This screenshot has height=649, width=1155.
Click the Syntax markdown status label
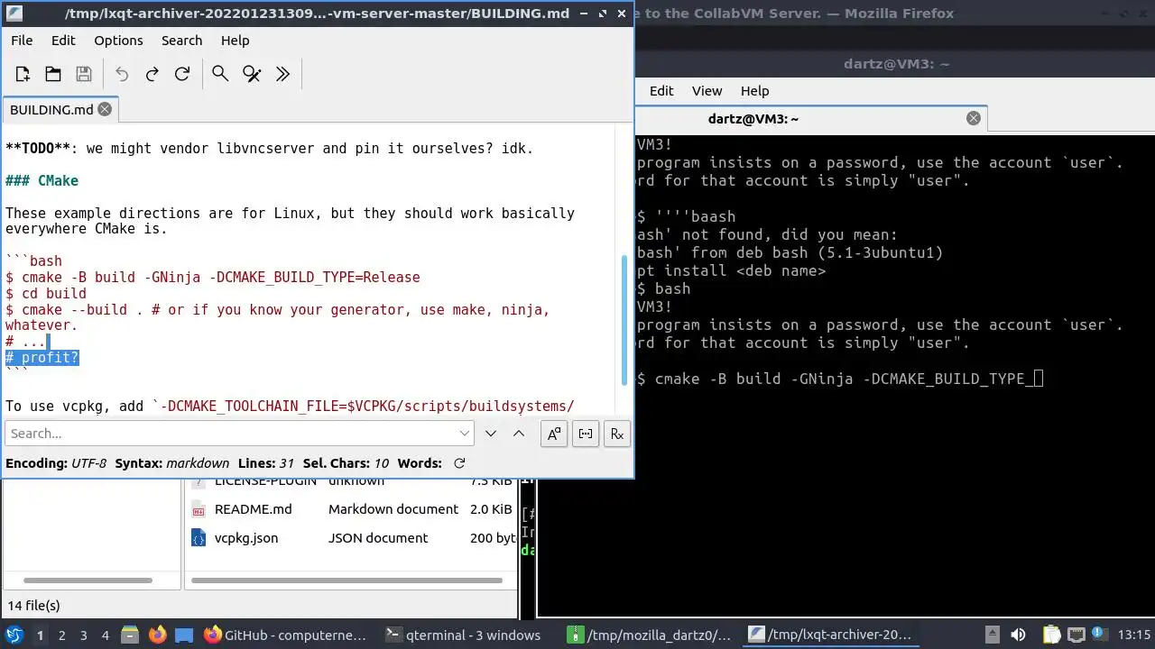point(172,463)
